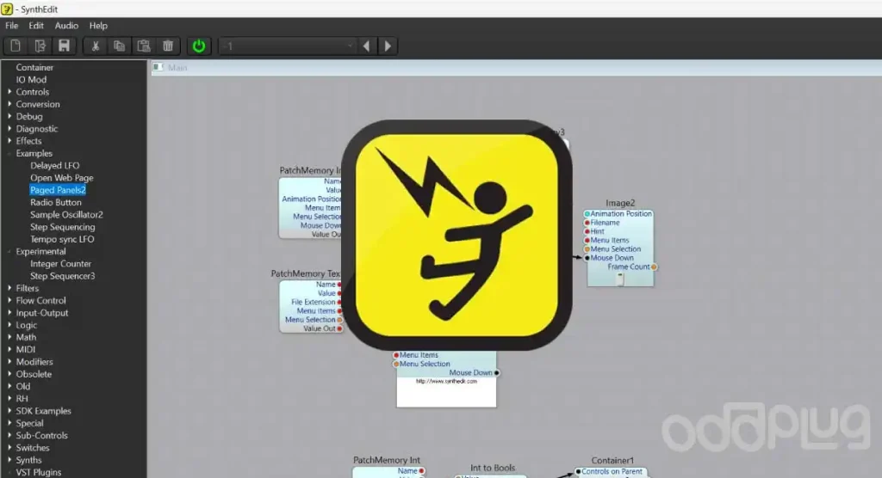The height and width of the screenshot is (478, 882).
Task: Click the New file toolbar icon
Action: [x=16, y=46]
